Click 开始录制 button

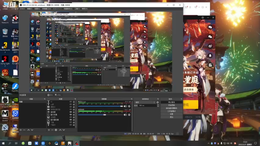coord(172,105)
